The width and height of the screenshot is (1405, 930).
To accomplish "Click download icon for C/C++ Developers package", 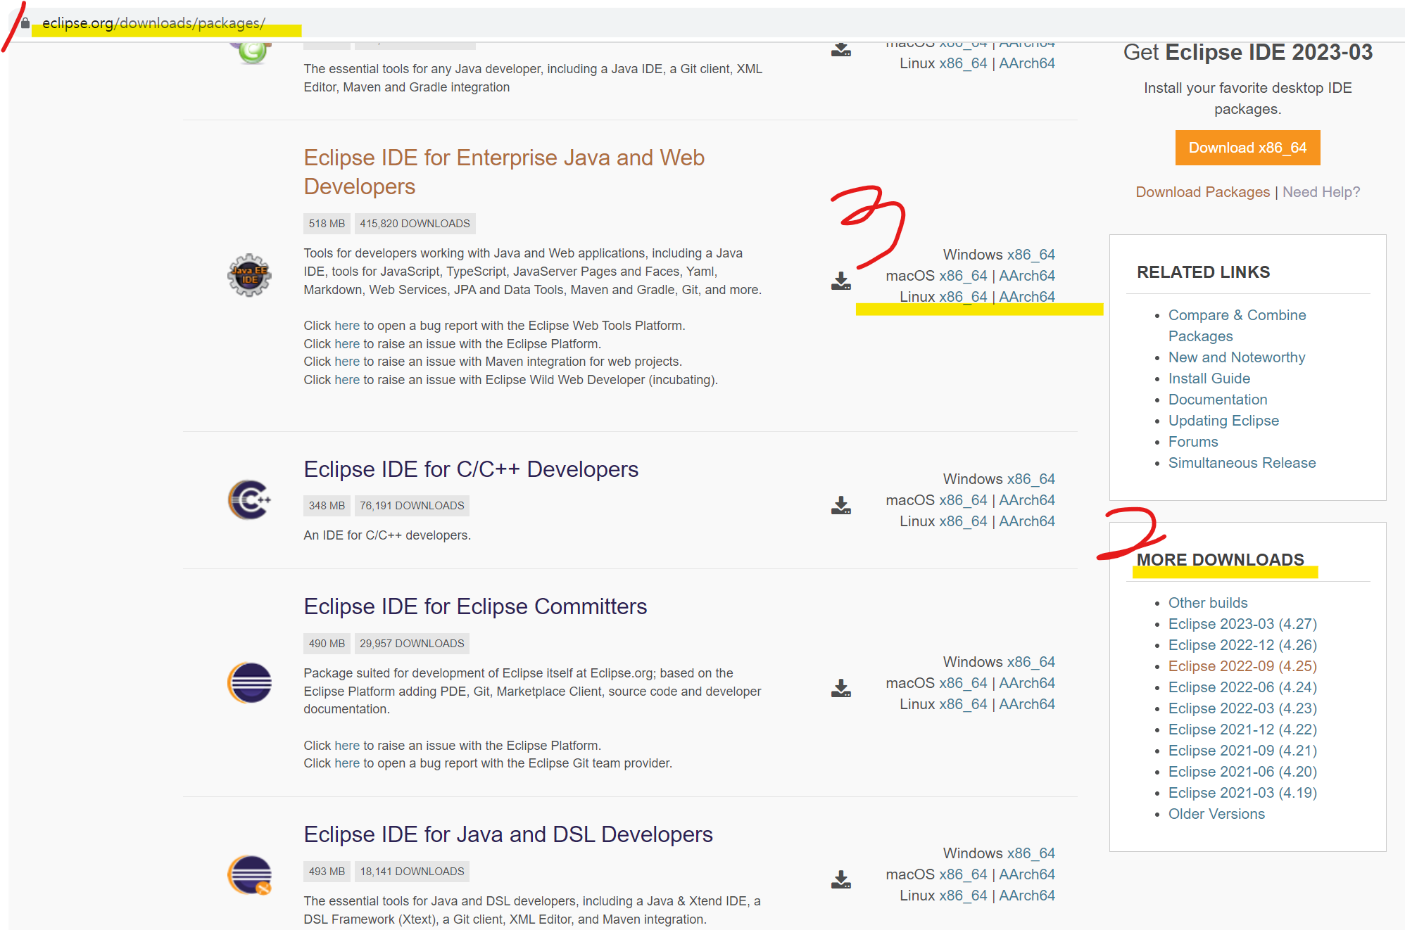I will point(841,506).
